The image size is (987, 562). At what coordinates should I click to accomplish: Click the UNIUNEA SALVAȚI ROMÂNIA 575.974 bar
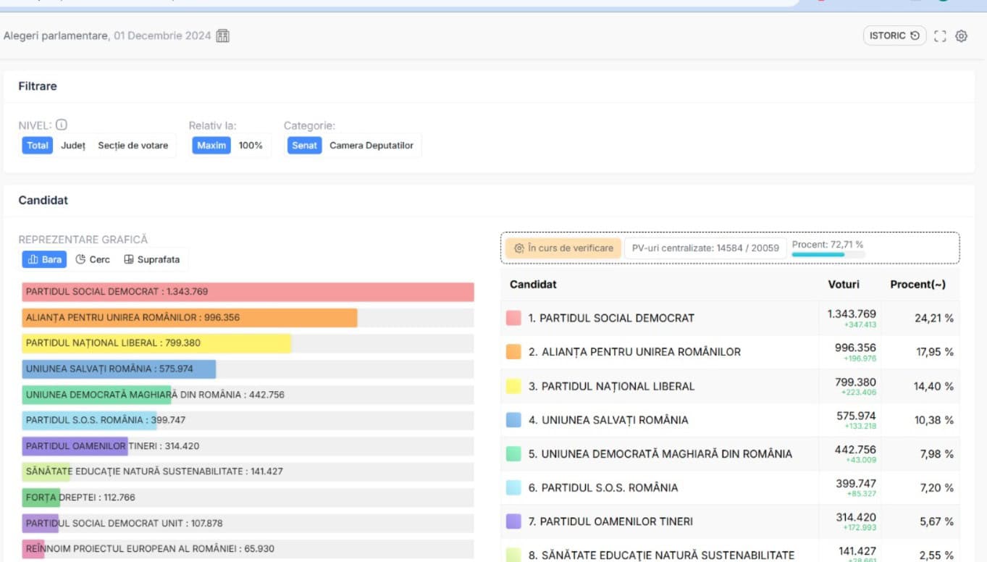point(248,369)
